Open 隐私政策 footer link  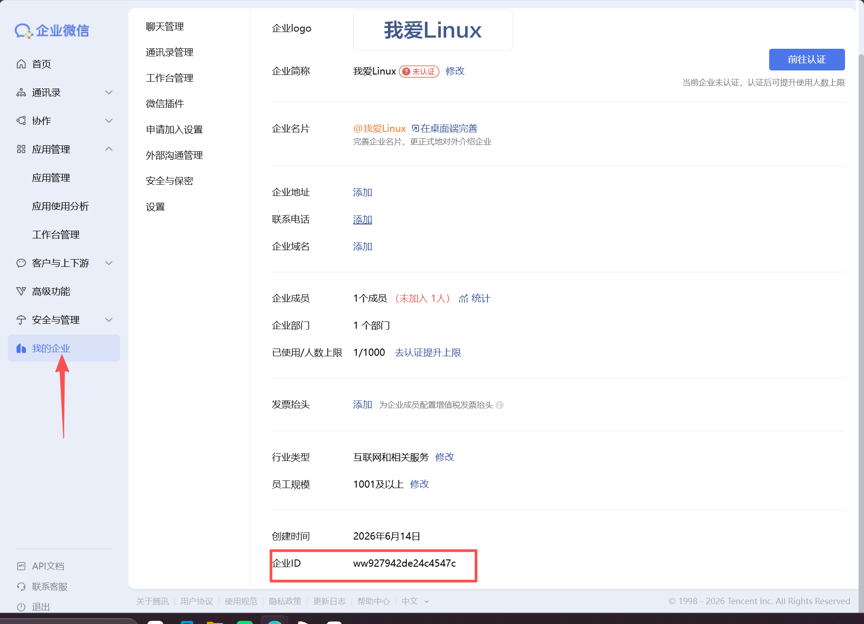point(285,601)
